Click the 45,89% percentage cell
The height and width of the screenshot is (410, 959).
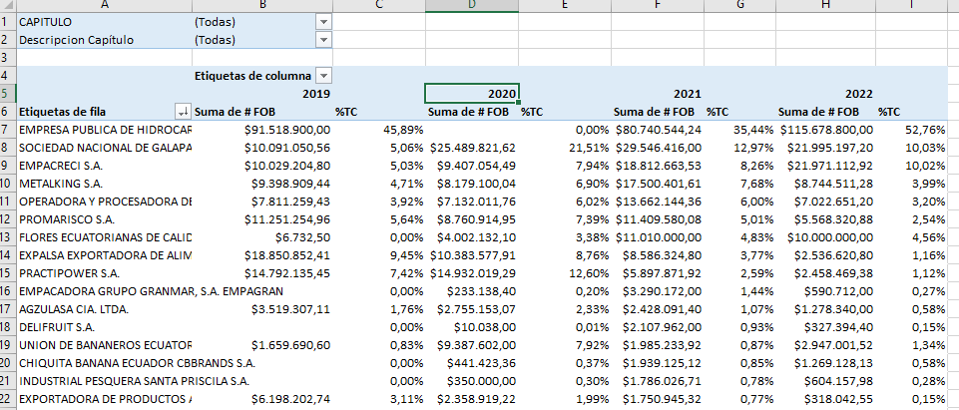coord(379,130)
